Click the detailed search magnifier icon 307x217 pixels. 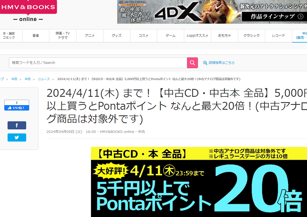[205, 63]
